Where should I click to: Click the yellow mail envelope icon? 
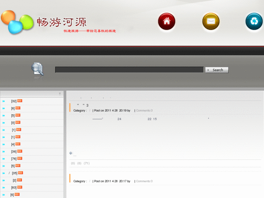(x=211, y=21)
